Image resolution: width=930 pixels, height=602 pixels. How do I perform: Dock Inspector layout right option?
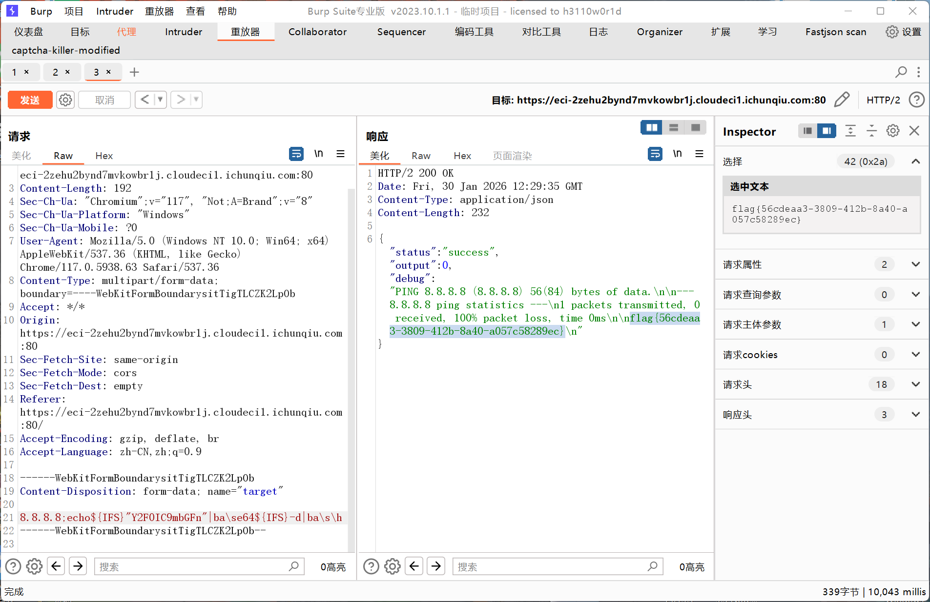(x=827, y=131)
